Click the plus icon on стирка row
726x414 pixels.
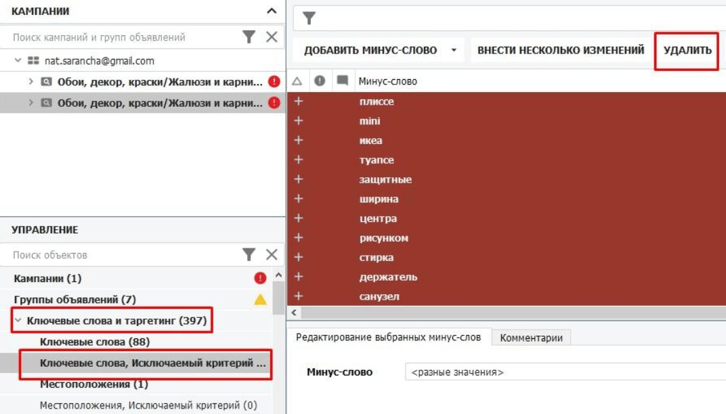[299, 257]
